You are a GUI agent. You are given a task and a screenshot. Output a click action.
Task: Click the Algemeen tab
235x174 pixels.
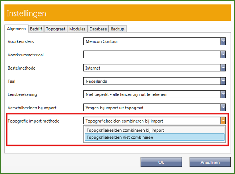pos(17,29)
